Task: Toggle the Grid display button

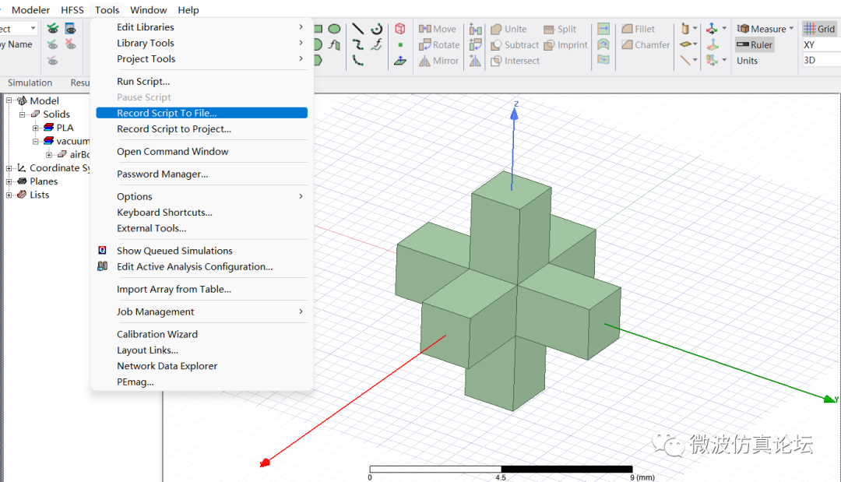Action: 819,29
